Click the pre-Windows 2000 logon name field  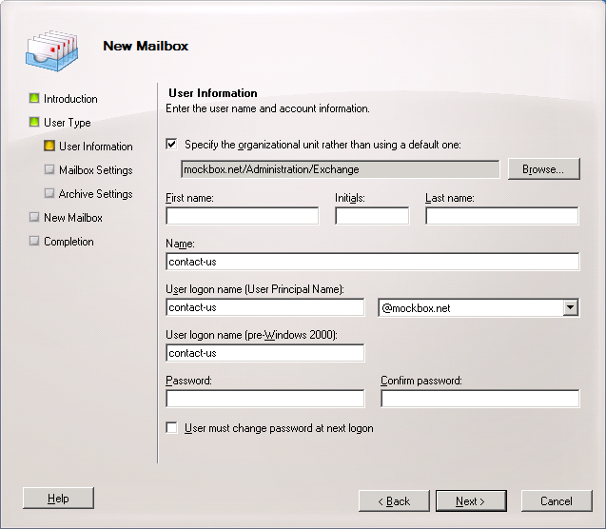pyautogui.click(x=264, y=353)
